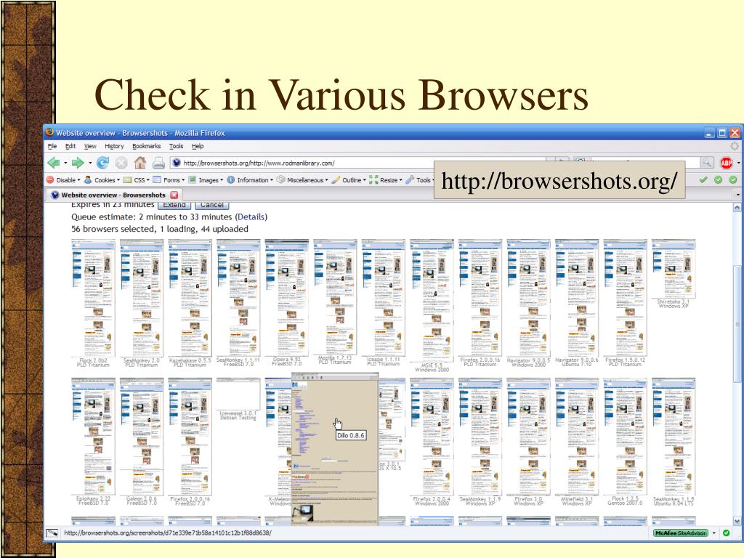Image resolution: width=744 pixels, height=558 pixels.
Task: Close the Website overview tab with its red X
Action: click(174, 195)
